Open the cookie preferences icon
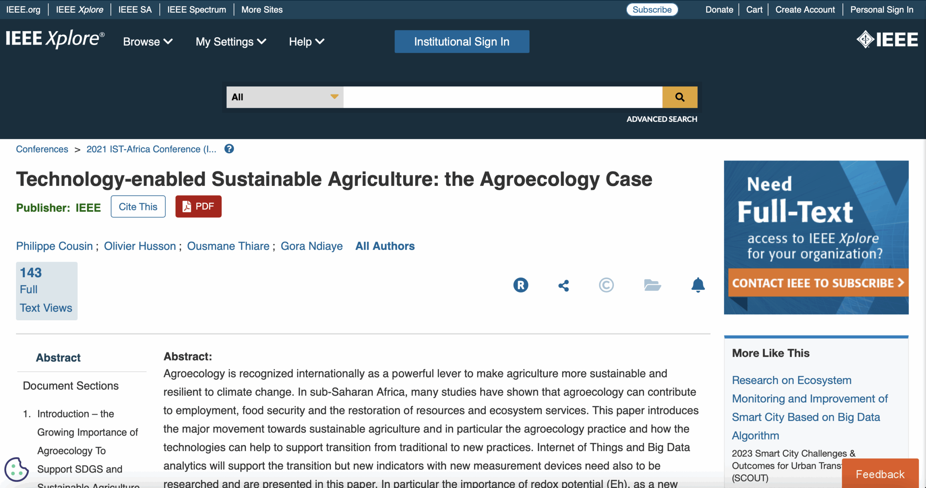 point(16,469)
